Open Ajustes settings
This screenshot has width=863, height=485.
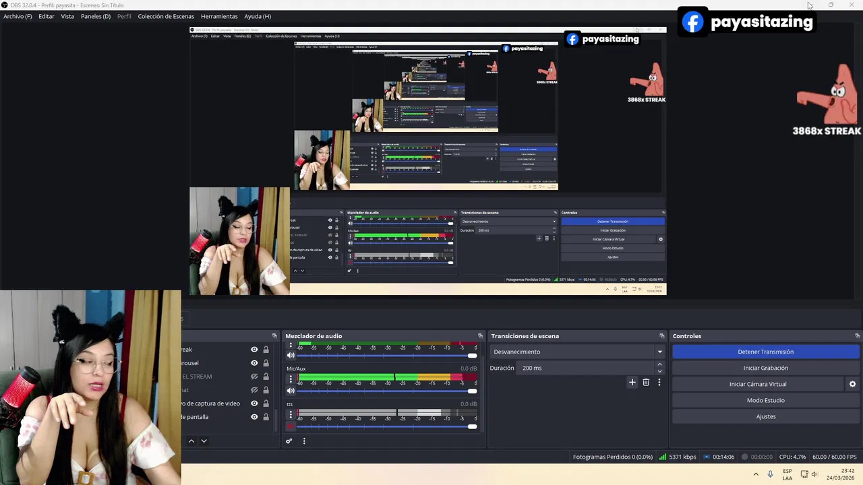[x=766, y=416]
